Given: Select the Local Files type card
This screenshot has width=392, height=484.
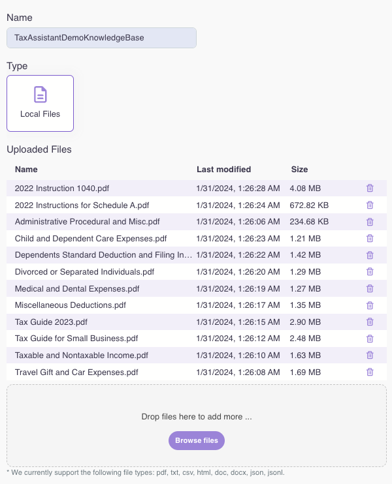Looking at the screenshot, I should point(40,103).
